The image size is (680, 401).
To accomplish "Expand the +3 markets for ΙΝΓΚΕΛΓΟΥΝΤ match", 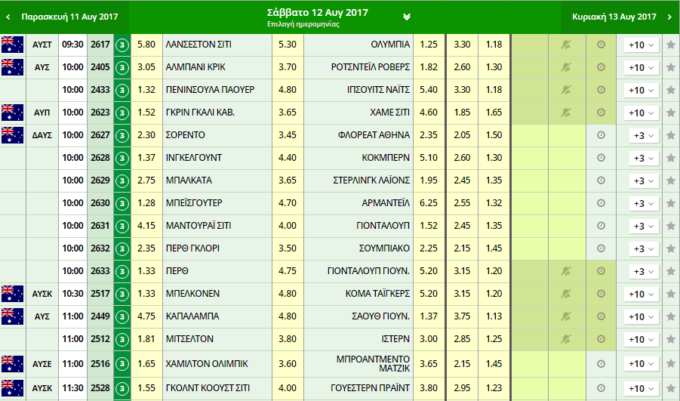I will 643,158.
